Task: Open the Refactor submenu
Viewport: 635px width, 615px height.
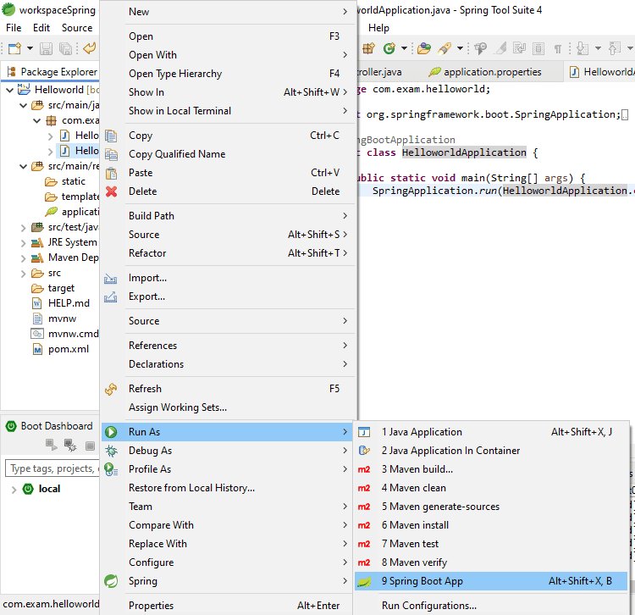Action: pyautogui.click(x=228, y=253)
